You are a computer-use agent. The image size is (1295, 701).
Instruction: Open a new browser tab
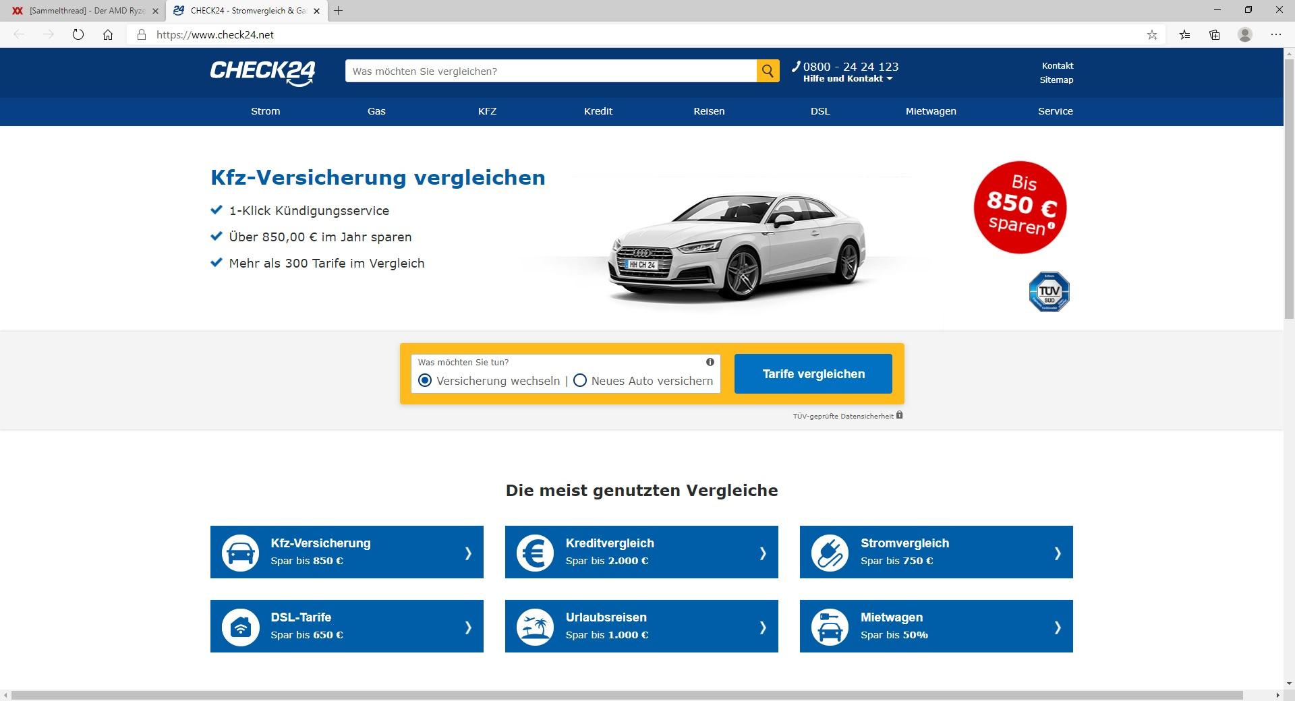click(338, 11)
